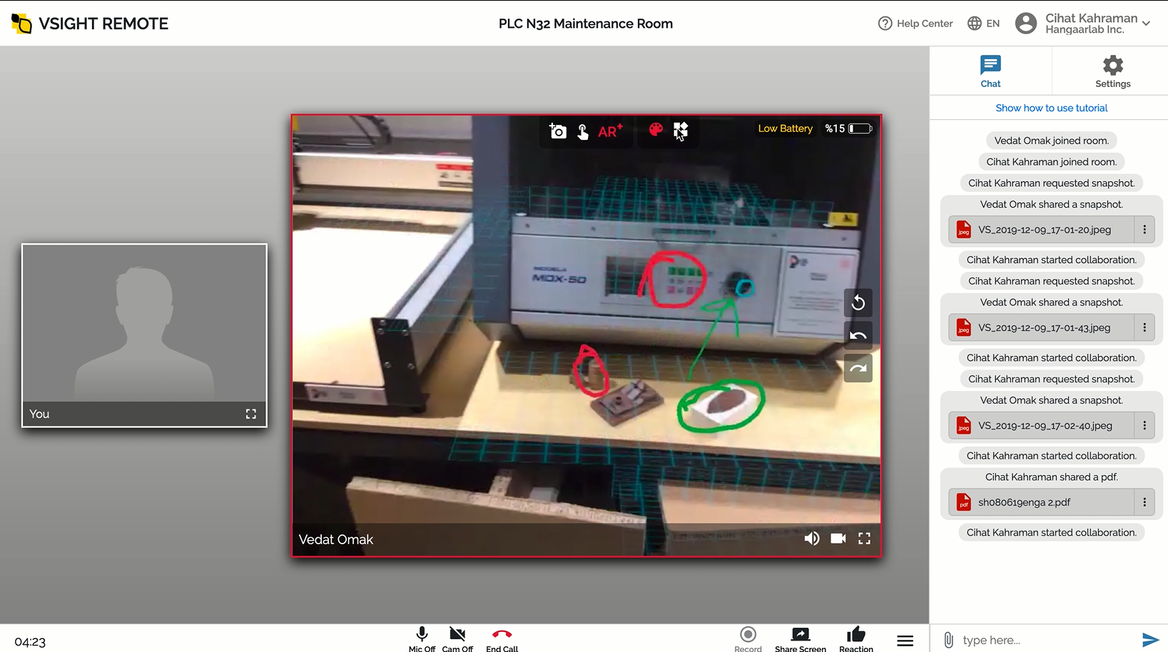The width and height of the screenshot is (1168, 652).
Task: Undo the last annotation
Action: point(858,336)
